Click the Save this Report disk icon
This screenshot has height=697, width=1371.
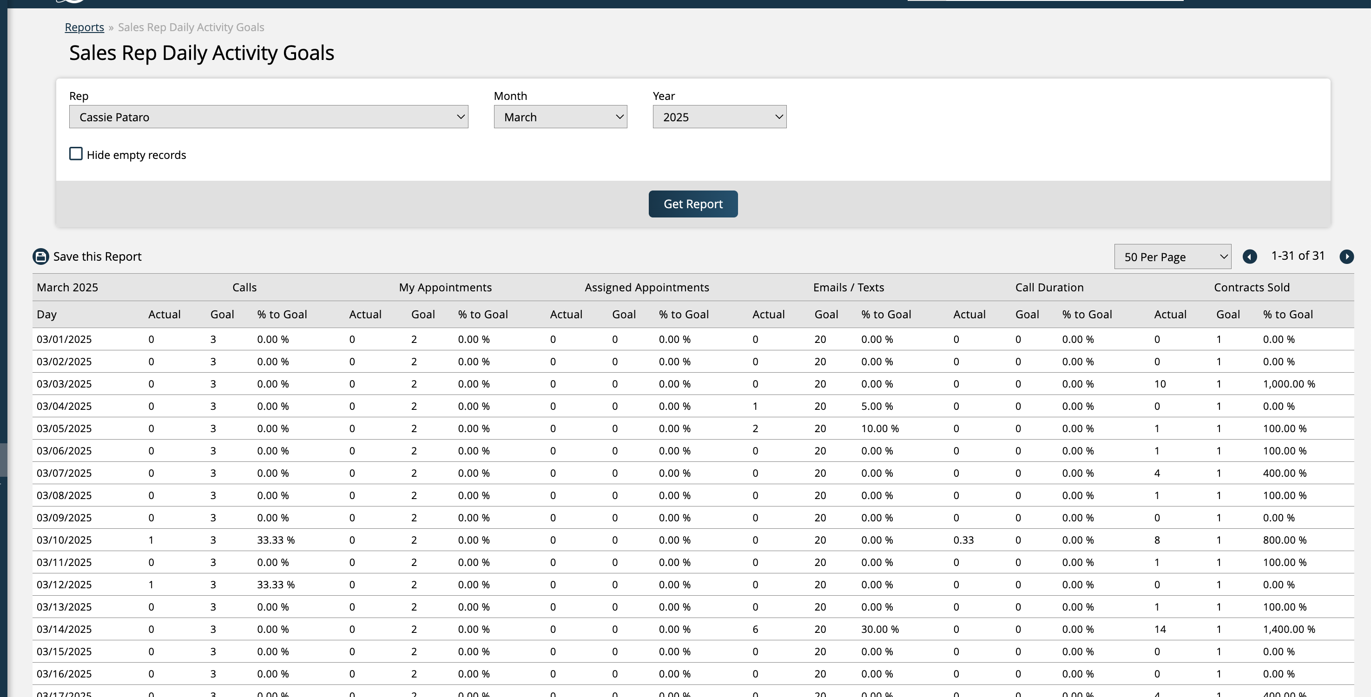click(x=41, y=256)
